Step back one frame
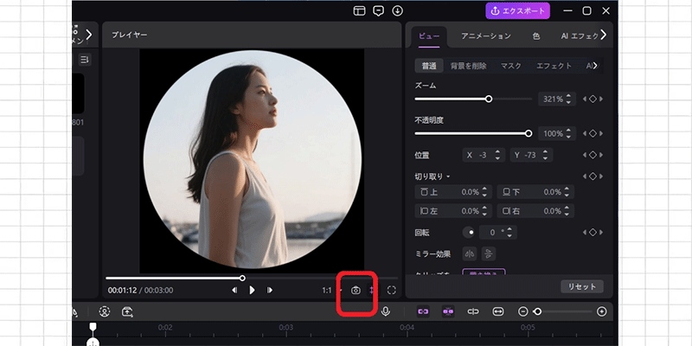The width and height of the screenshot is (692, 346). (234, 290)
